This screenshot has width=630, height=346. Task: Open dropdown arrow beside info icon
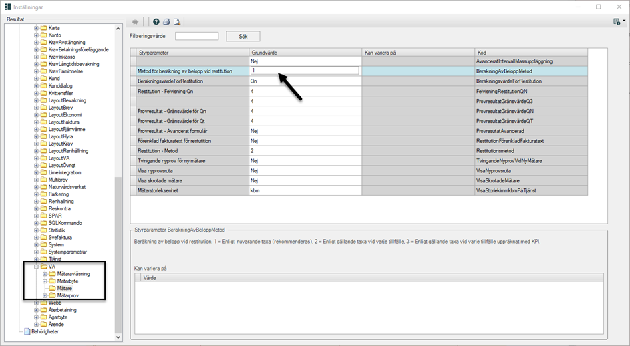(x=624, y=21)
